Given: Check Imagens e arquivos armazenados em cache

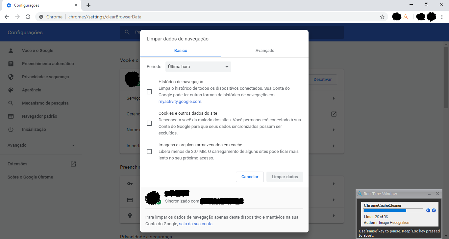Looking at the screenshot, I should coord(149,152).
